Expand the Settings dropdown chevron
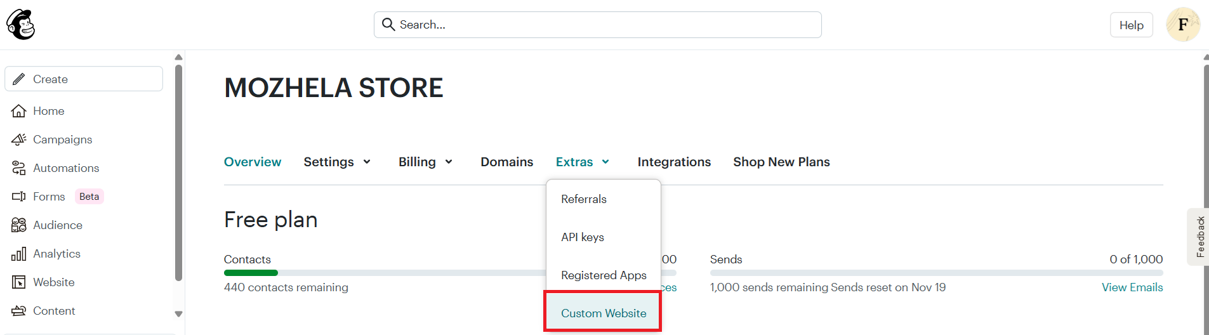The width and height of the screenshot is (1209, 335). 367,162
